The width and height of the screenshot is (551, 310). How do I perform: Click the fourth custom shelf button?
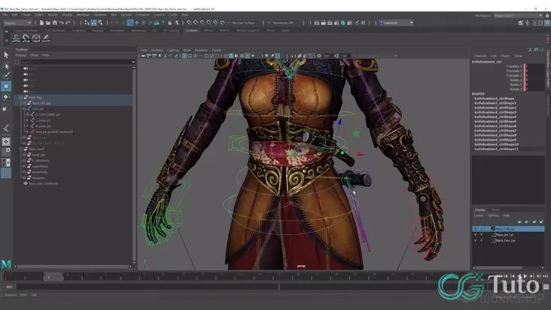(46, 38)
